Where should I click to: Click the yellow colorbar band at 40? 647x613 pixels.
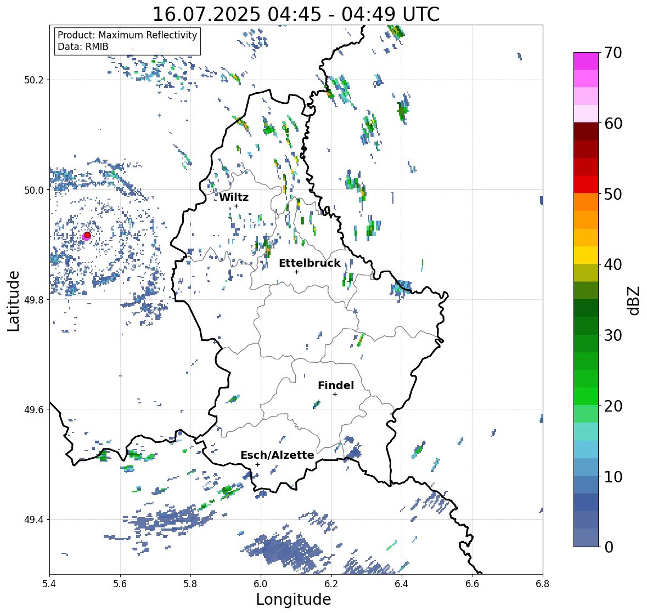[586, 255]
